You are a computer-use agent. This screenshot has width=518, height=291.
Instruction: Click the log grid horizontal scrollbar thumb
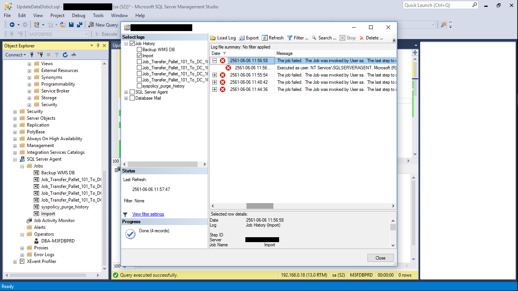(260, 206)
